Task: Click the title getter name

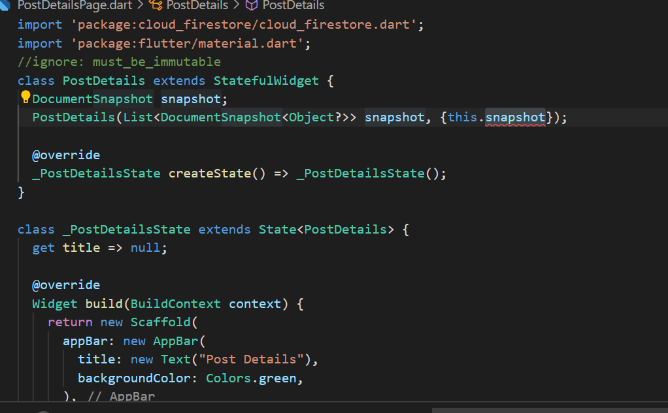Action: coord(81,248)
